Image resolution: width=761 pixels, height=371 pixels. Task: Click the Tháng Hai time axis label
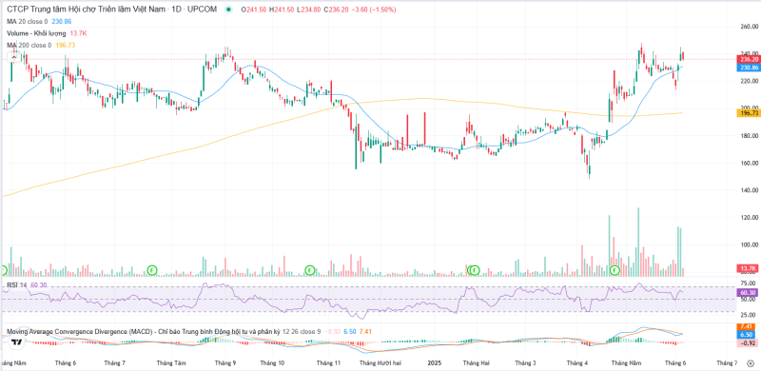click(x=477, y=362)
